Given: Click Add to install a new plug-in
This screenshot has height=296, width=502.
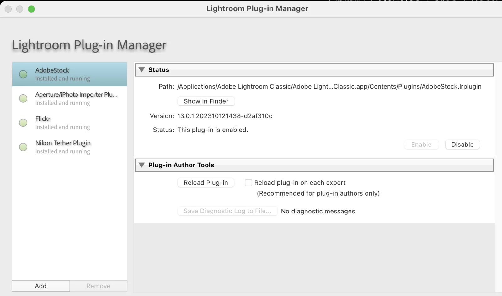Looking at the screenshot, I should pos(41,286).
